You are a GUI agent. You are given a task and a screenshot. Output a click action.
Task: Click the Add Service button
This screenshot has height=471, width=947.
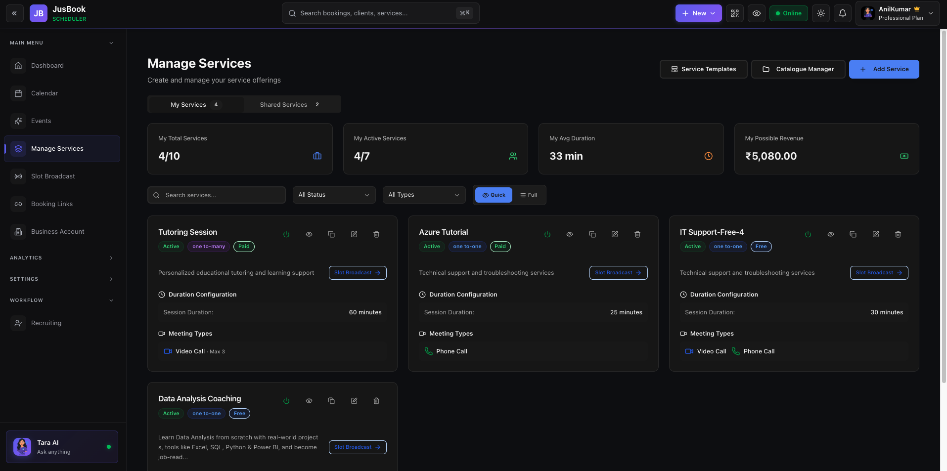[x=884, y=69]
